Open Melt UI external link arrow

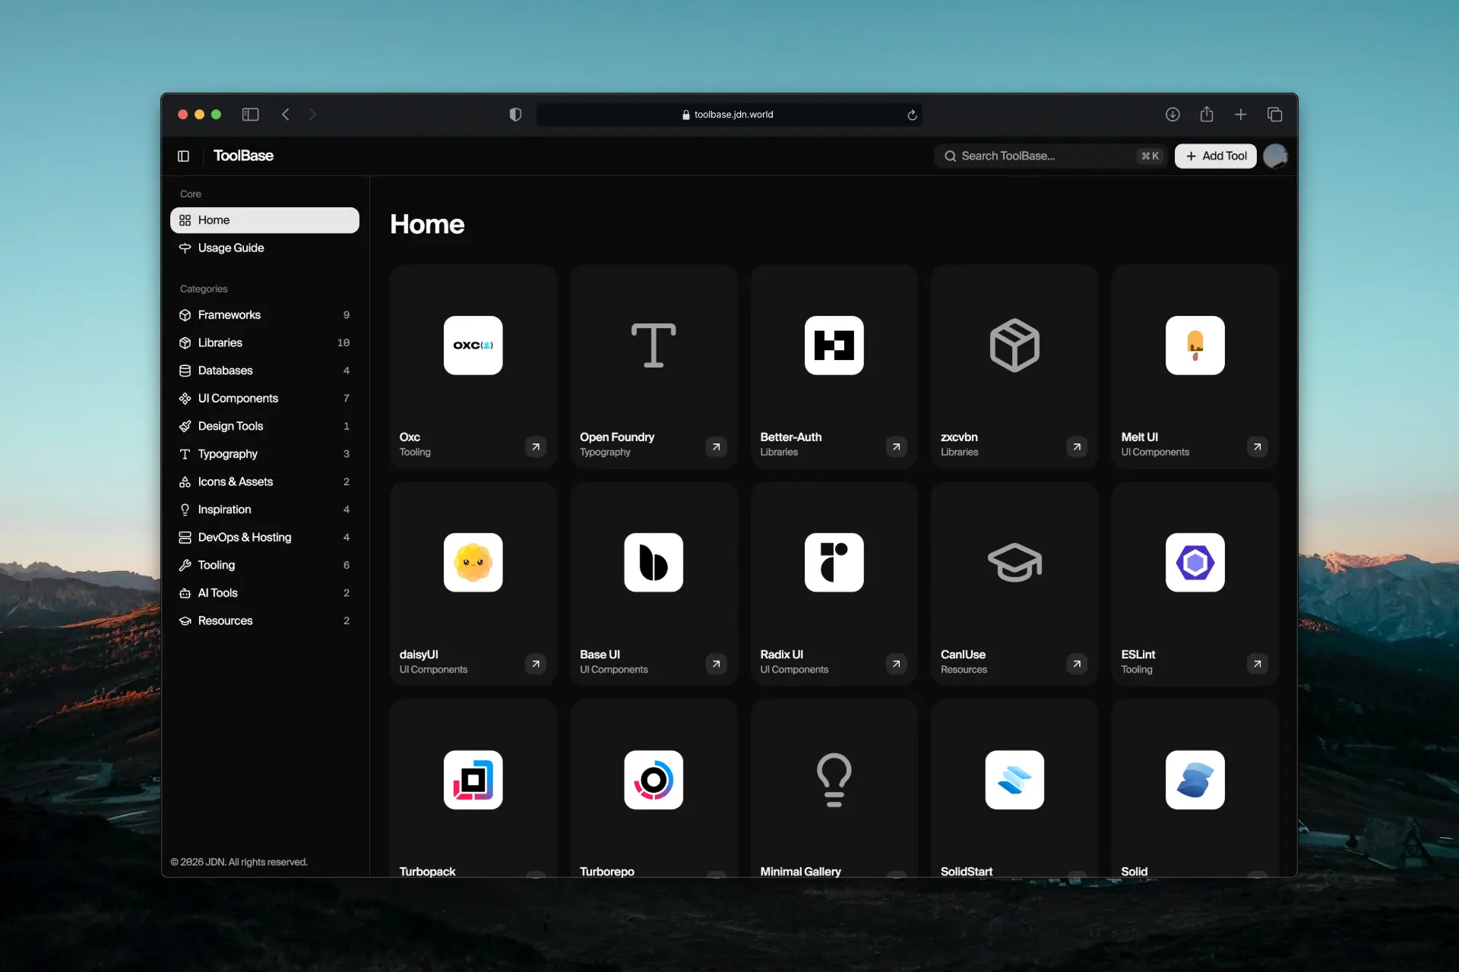click(x=1258, y=447)
